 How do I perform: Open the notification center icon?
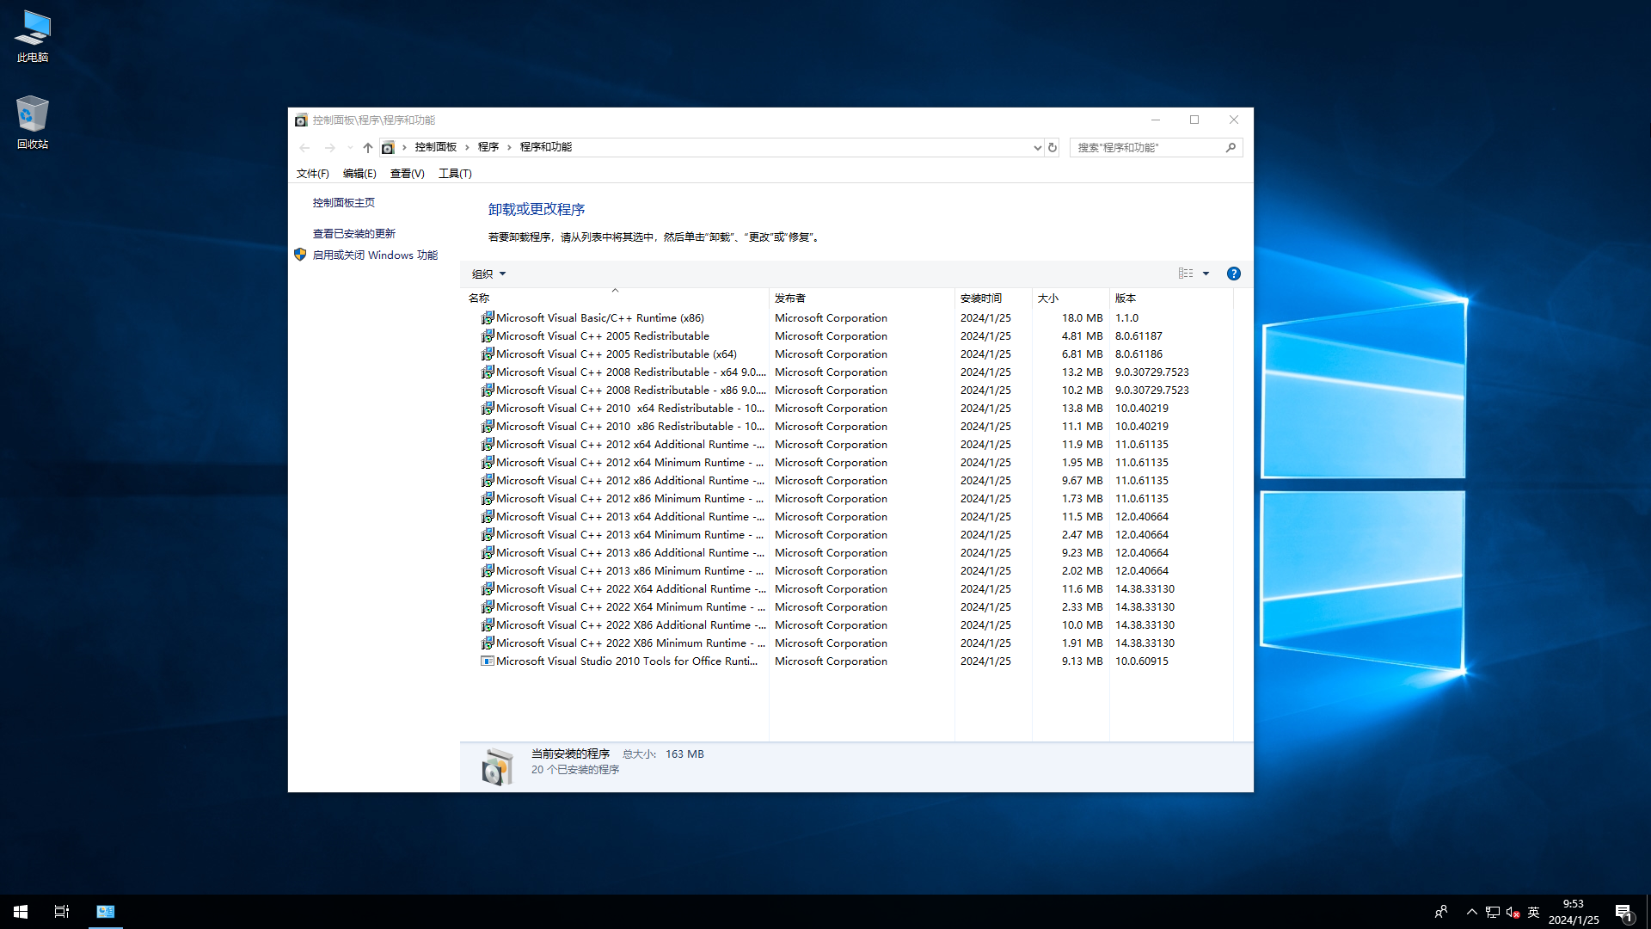pos(1623,912)
